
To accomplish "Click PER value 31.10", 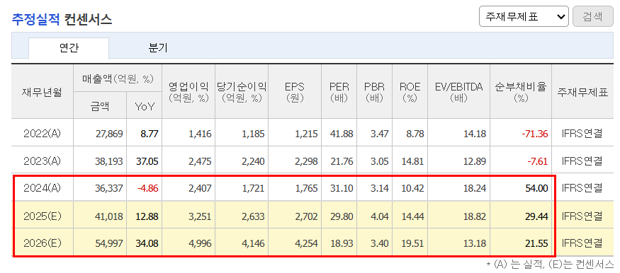I will [x=342, y=189].
